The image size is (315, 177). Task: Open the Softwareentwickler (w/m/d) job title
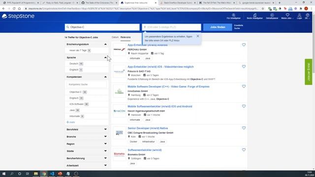click(x=145, y=150)
